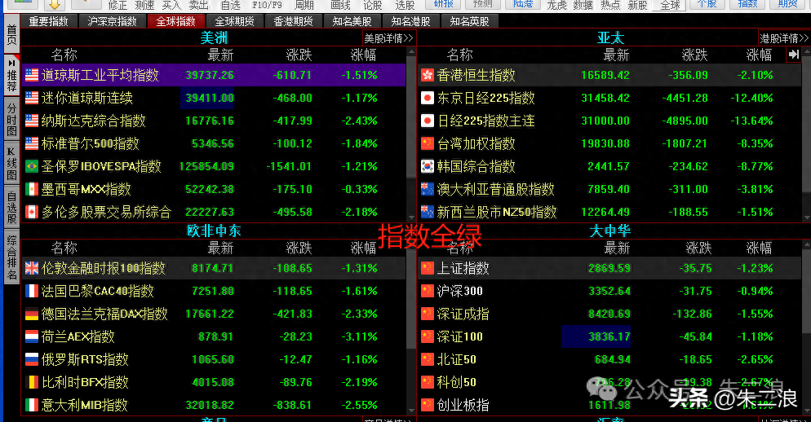Click the 39411.00 value of 迷你道琼斯连续
This screenshot has height=422, width=811.
pos(207,98)
